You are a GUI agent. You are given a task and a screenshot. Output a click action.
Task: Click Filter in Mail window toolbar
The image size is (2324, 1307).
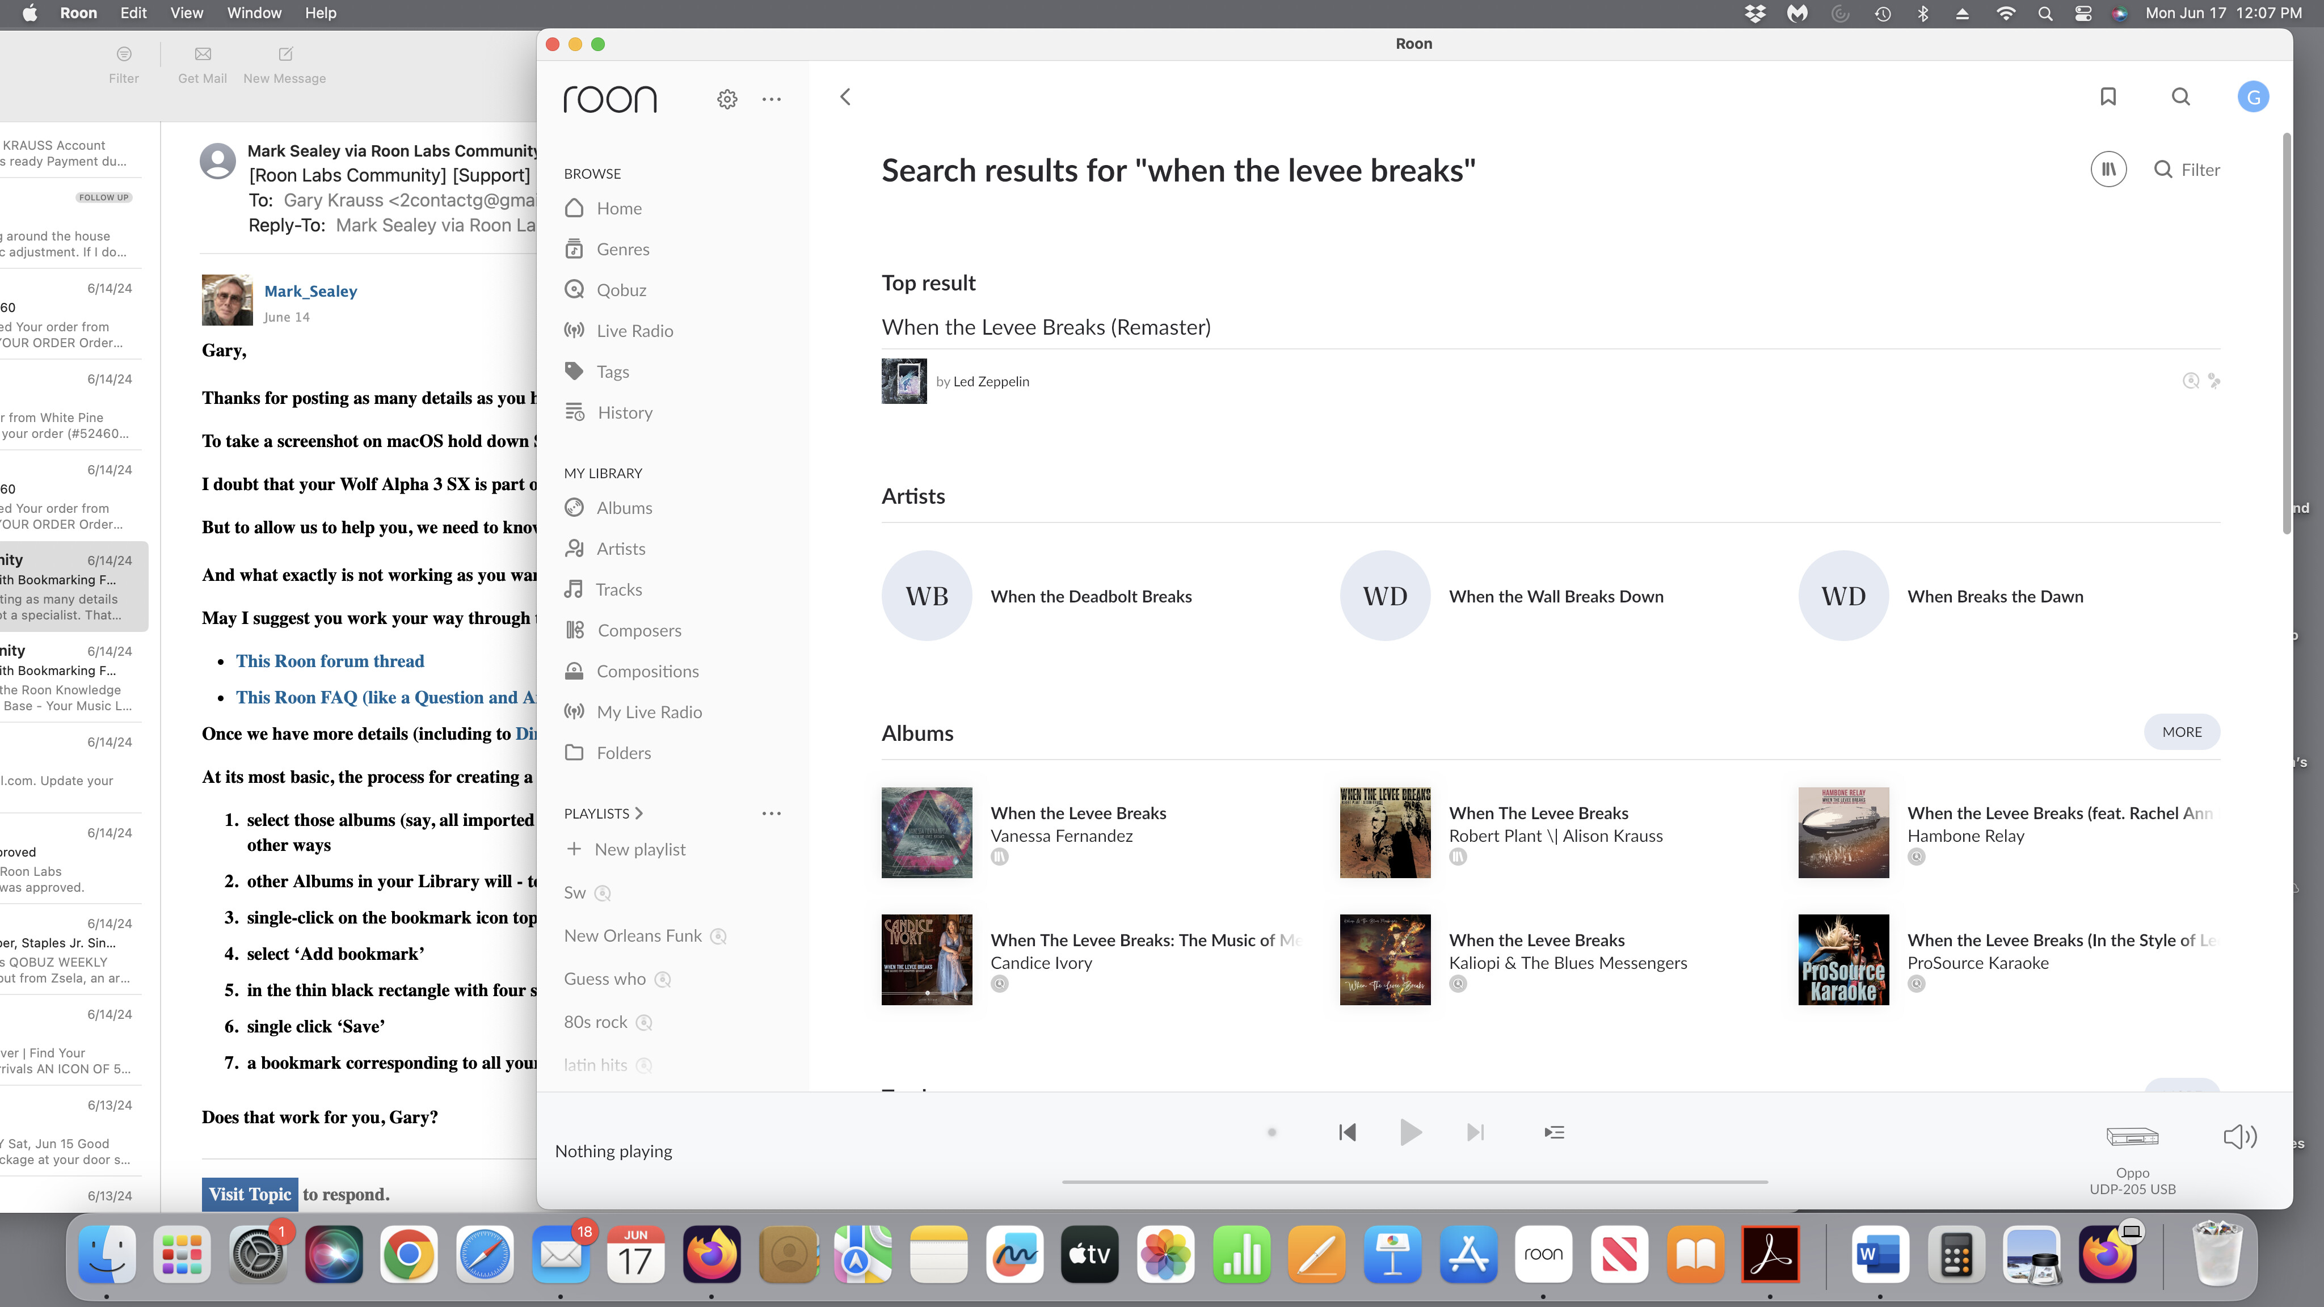point(124,65)
